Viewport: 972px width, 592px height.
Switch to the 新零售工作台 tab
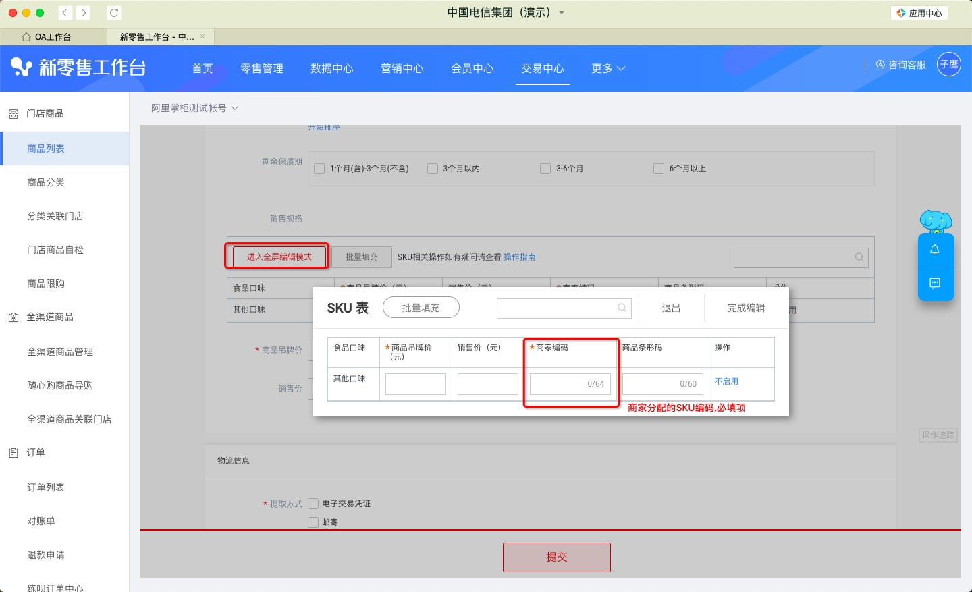(161, 36)
